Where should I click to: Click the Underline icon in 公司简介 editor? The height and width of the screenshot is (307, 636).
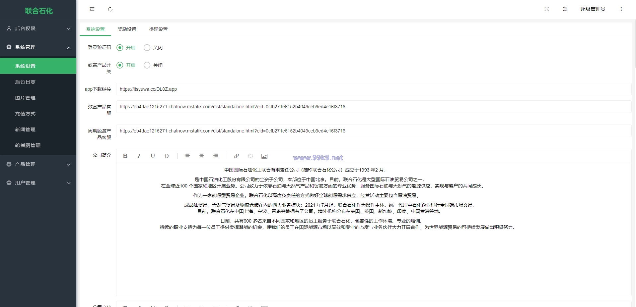coord(153,156)
